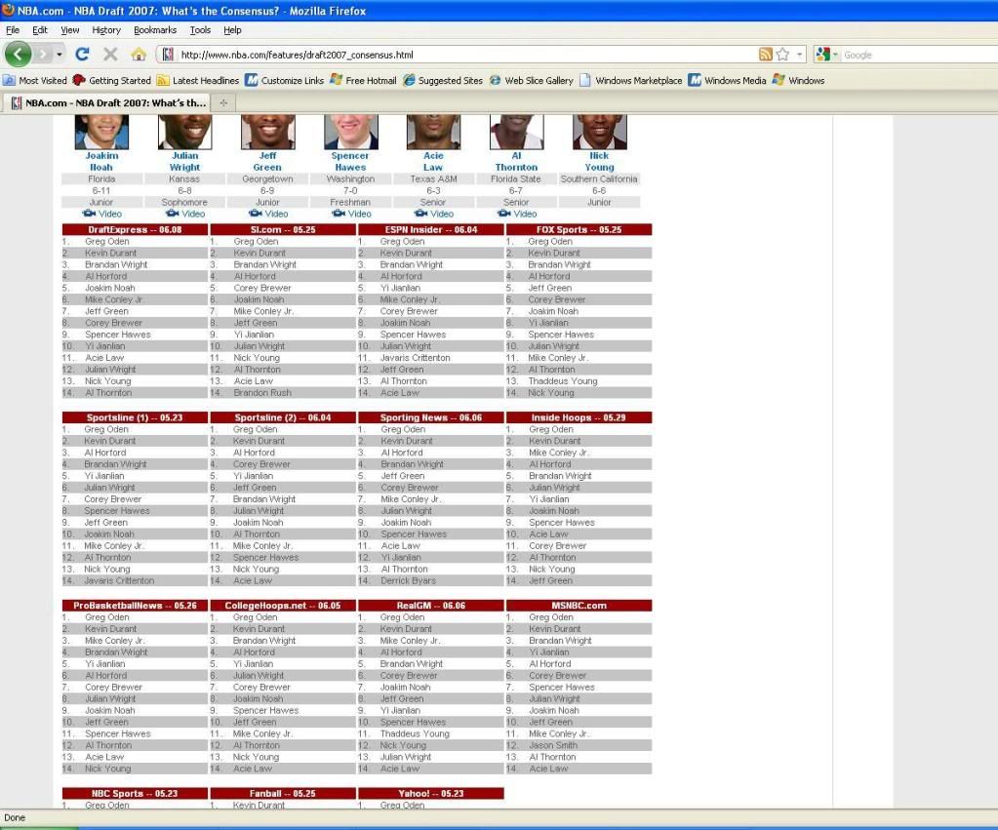The width and height of the screenshot is (998, 830).
Task: Open the Jeff Green player name link
Action: (267, 162)
